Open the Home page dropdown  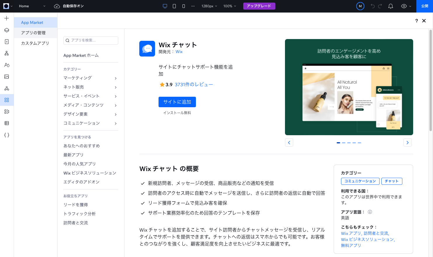click(32, 6)
